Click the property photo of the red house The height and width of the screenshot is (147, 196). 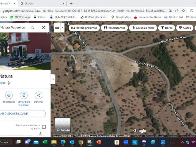(x=25, y=51)
